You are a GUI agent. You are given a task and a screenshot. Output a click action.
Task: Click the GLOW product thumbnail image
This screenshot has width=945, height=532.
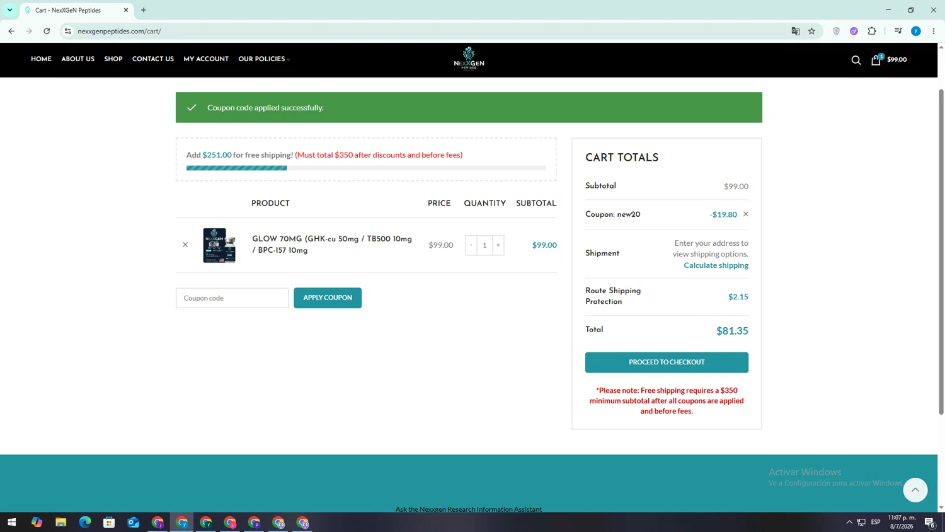coord(219,245)
